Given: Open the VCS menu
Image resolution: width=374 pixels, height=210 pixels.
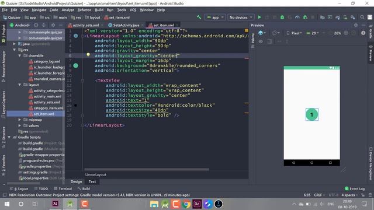Looking at the screenshot, I should pyautogui.click(x=133, y=10).
